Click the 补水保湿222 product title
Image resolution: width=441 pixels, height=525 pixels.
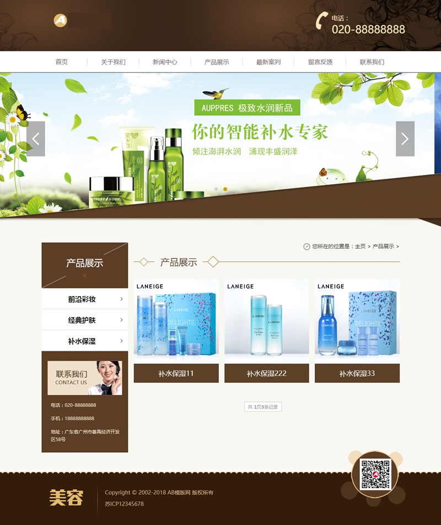coord(267,373)
